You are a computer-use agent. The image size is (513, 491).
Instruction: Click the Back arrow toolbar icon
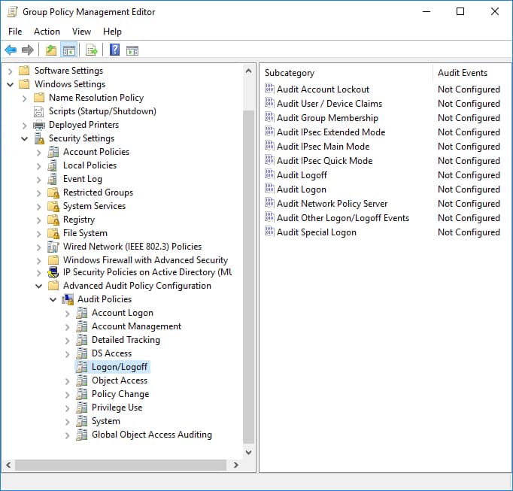click(x=11, y=50)
